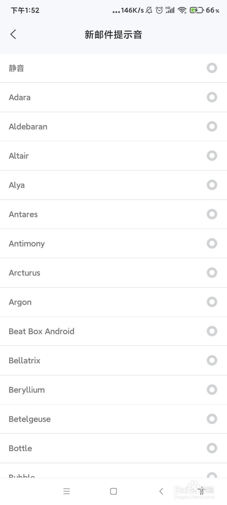Tap the Alya ringtone entry
This screenshot has height=505, width=227.
click(17, 185)
